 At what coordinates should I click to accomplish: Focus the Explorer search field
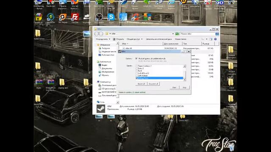pyautogui.click(x=197, y=34)
